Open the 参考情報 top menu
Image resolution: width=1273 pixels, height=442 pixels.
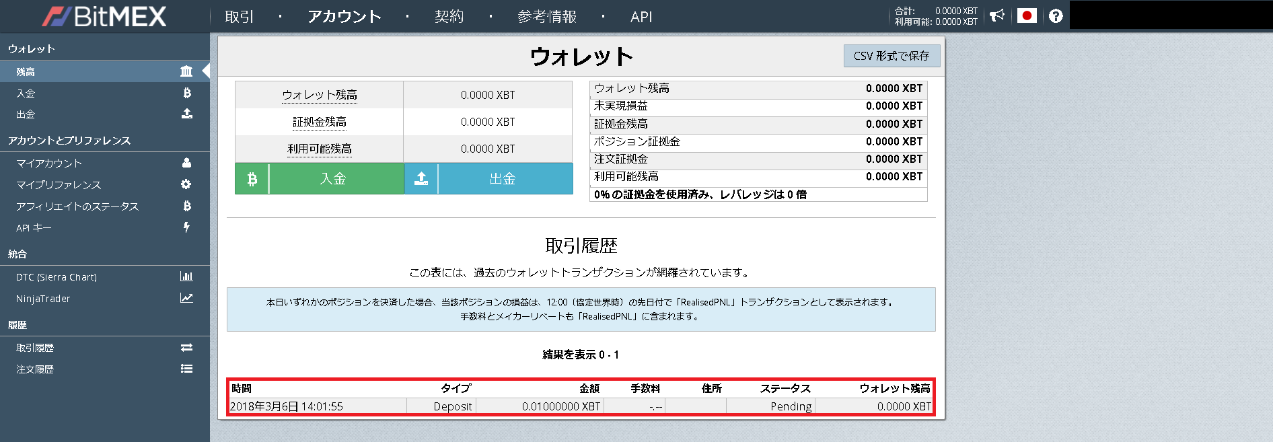click(x=547, y=17)
